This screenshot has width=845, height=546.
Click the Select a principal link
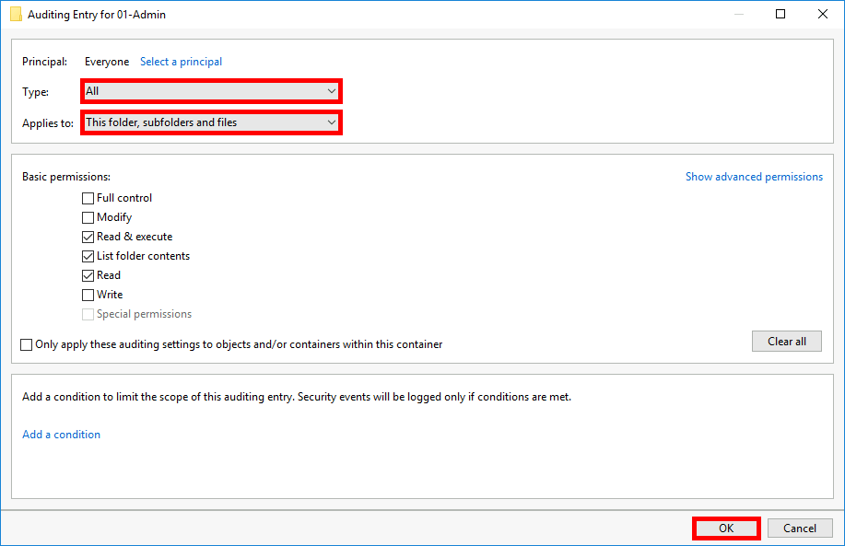pyautogui.click(x=181, y=61)
